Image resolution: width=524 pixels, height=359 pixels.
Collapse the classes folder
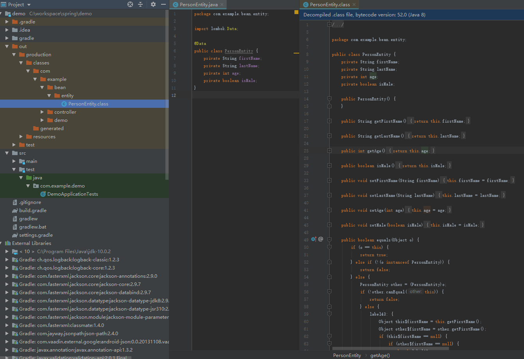tap(21, 63)
